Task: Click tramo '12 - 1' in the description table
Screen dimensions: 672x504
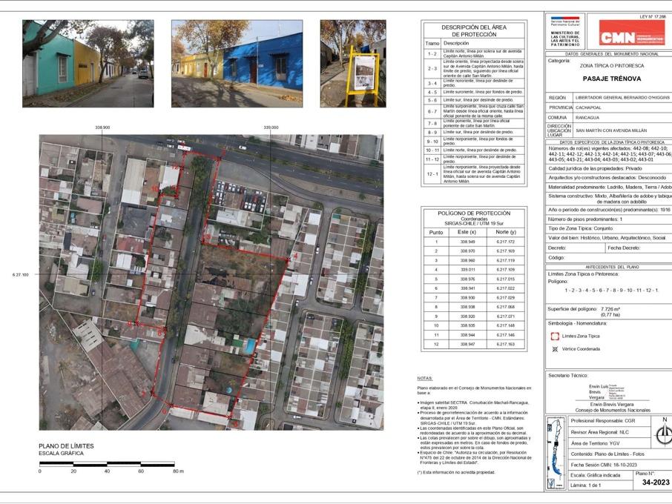Action: [432, 174]
